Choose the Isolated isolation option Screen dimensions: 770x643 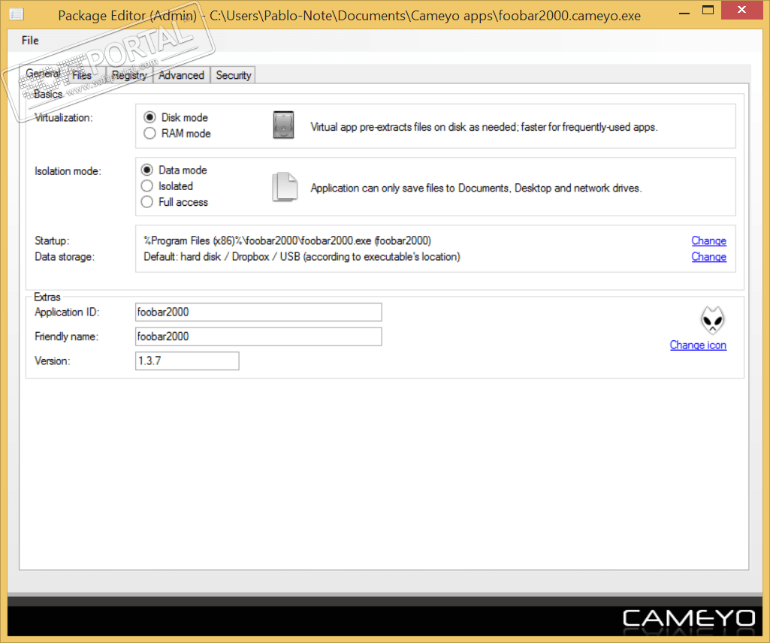click(x=167, y=186)
